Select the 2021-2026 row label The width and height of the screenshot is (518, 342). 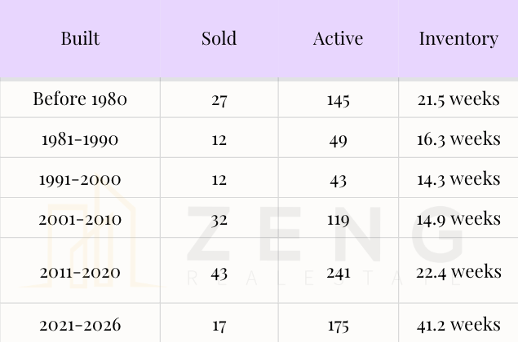80,325
